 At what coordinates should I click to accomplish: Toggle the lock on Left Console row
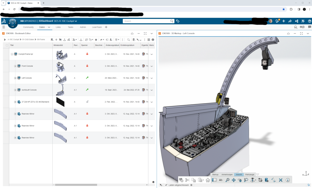[87, 78]
